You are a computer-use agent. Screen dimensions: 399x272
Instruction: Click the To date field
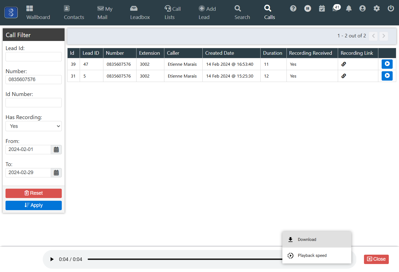pos(28,173)
